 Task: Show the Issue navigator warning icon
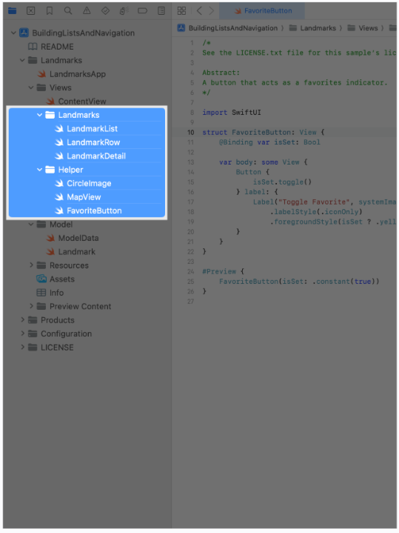pos(87,11)
